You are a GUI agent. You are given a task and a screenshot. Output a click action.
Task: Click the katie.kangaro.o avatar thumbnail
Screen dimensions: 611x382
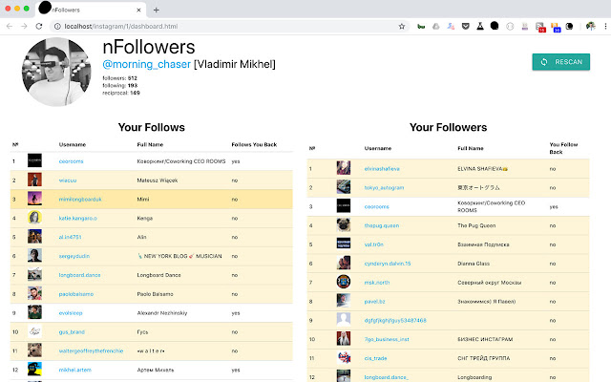pos(34,218)
